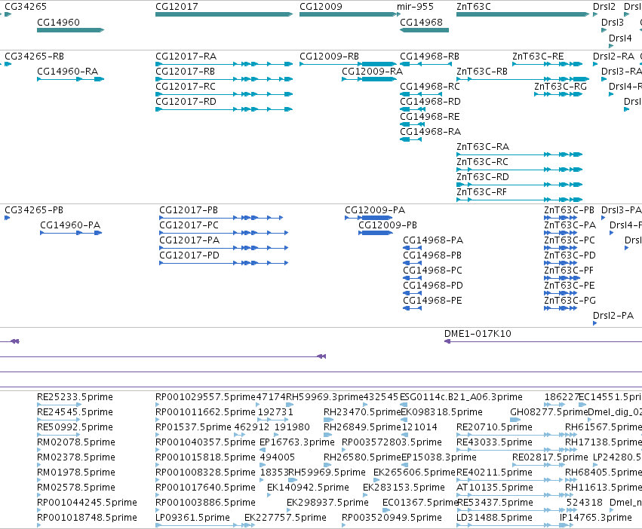Select transcript CG14968-RD
The width and height of the screenshot is (642, 529).
tap(413, 109)
